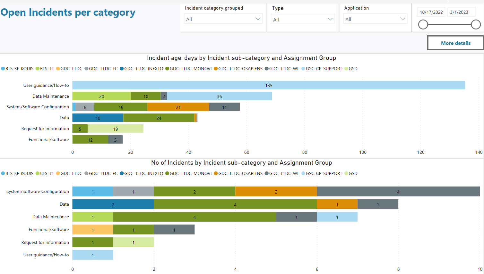484x274 pixels.
Task: Click GDC-TTDC-OSAPIENS legend in top chart
Action: point(238,69)
